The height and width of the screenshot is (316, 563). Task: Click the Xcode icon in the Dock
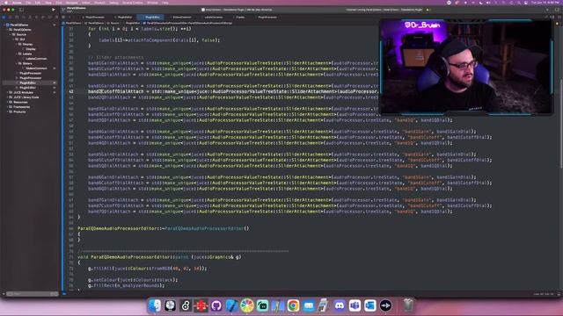click(x=231, y=305)
